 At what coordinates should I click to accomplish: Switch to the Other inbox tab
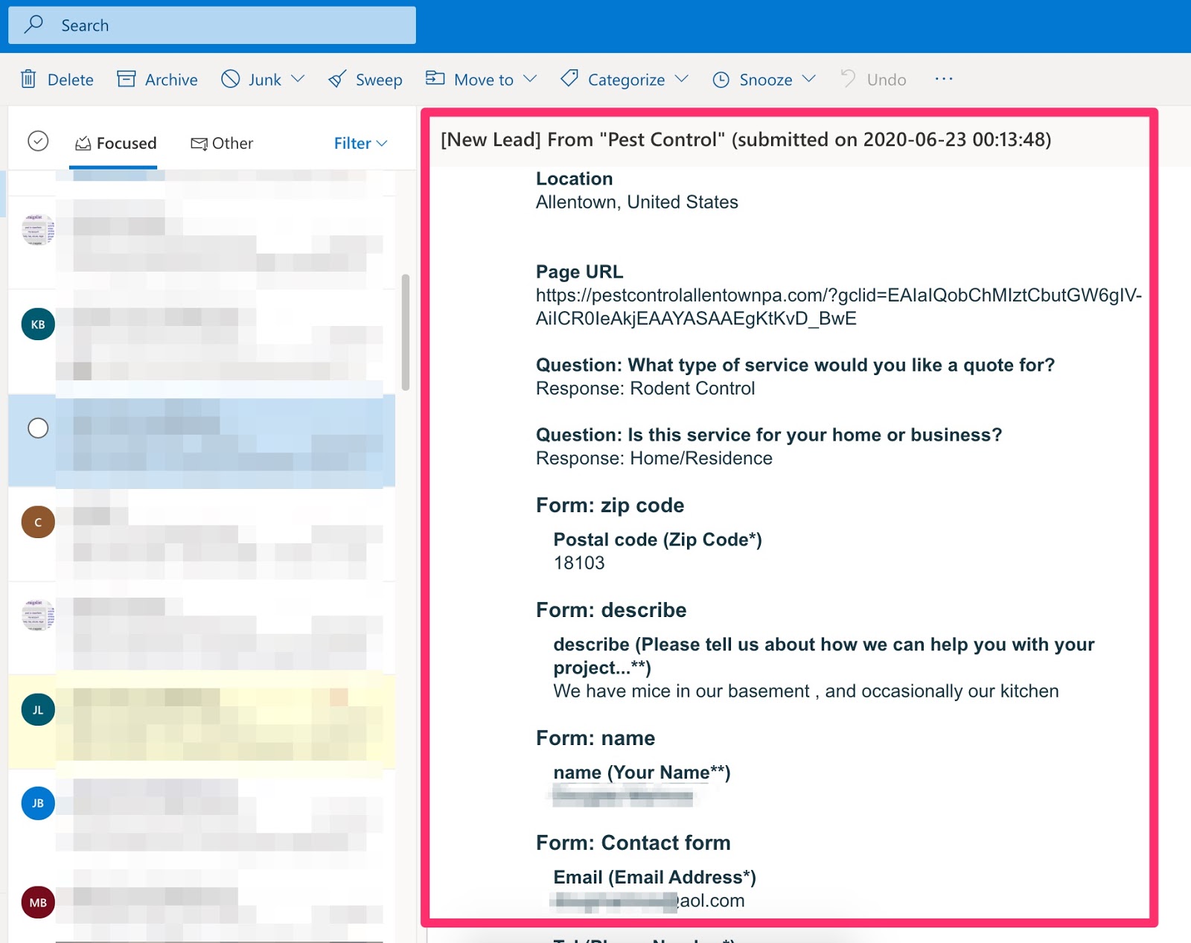[222, 143]
